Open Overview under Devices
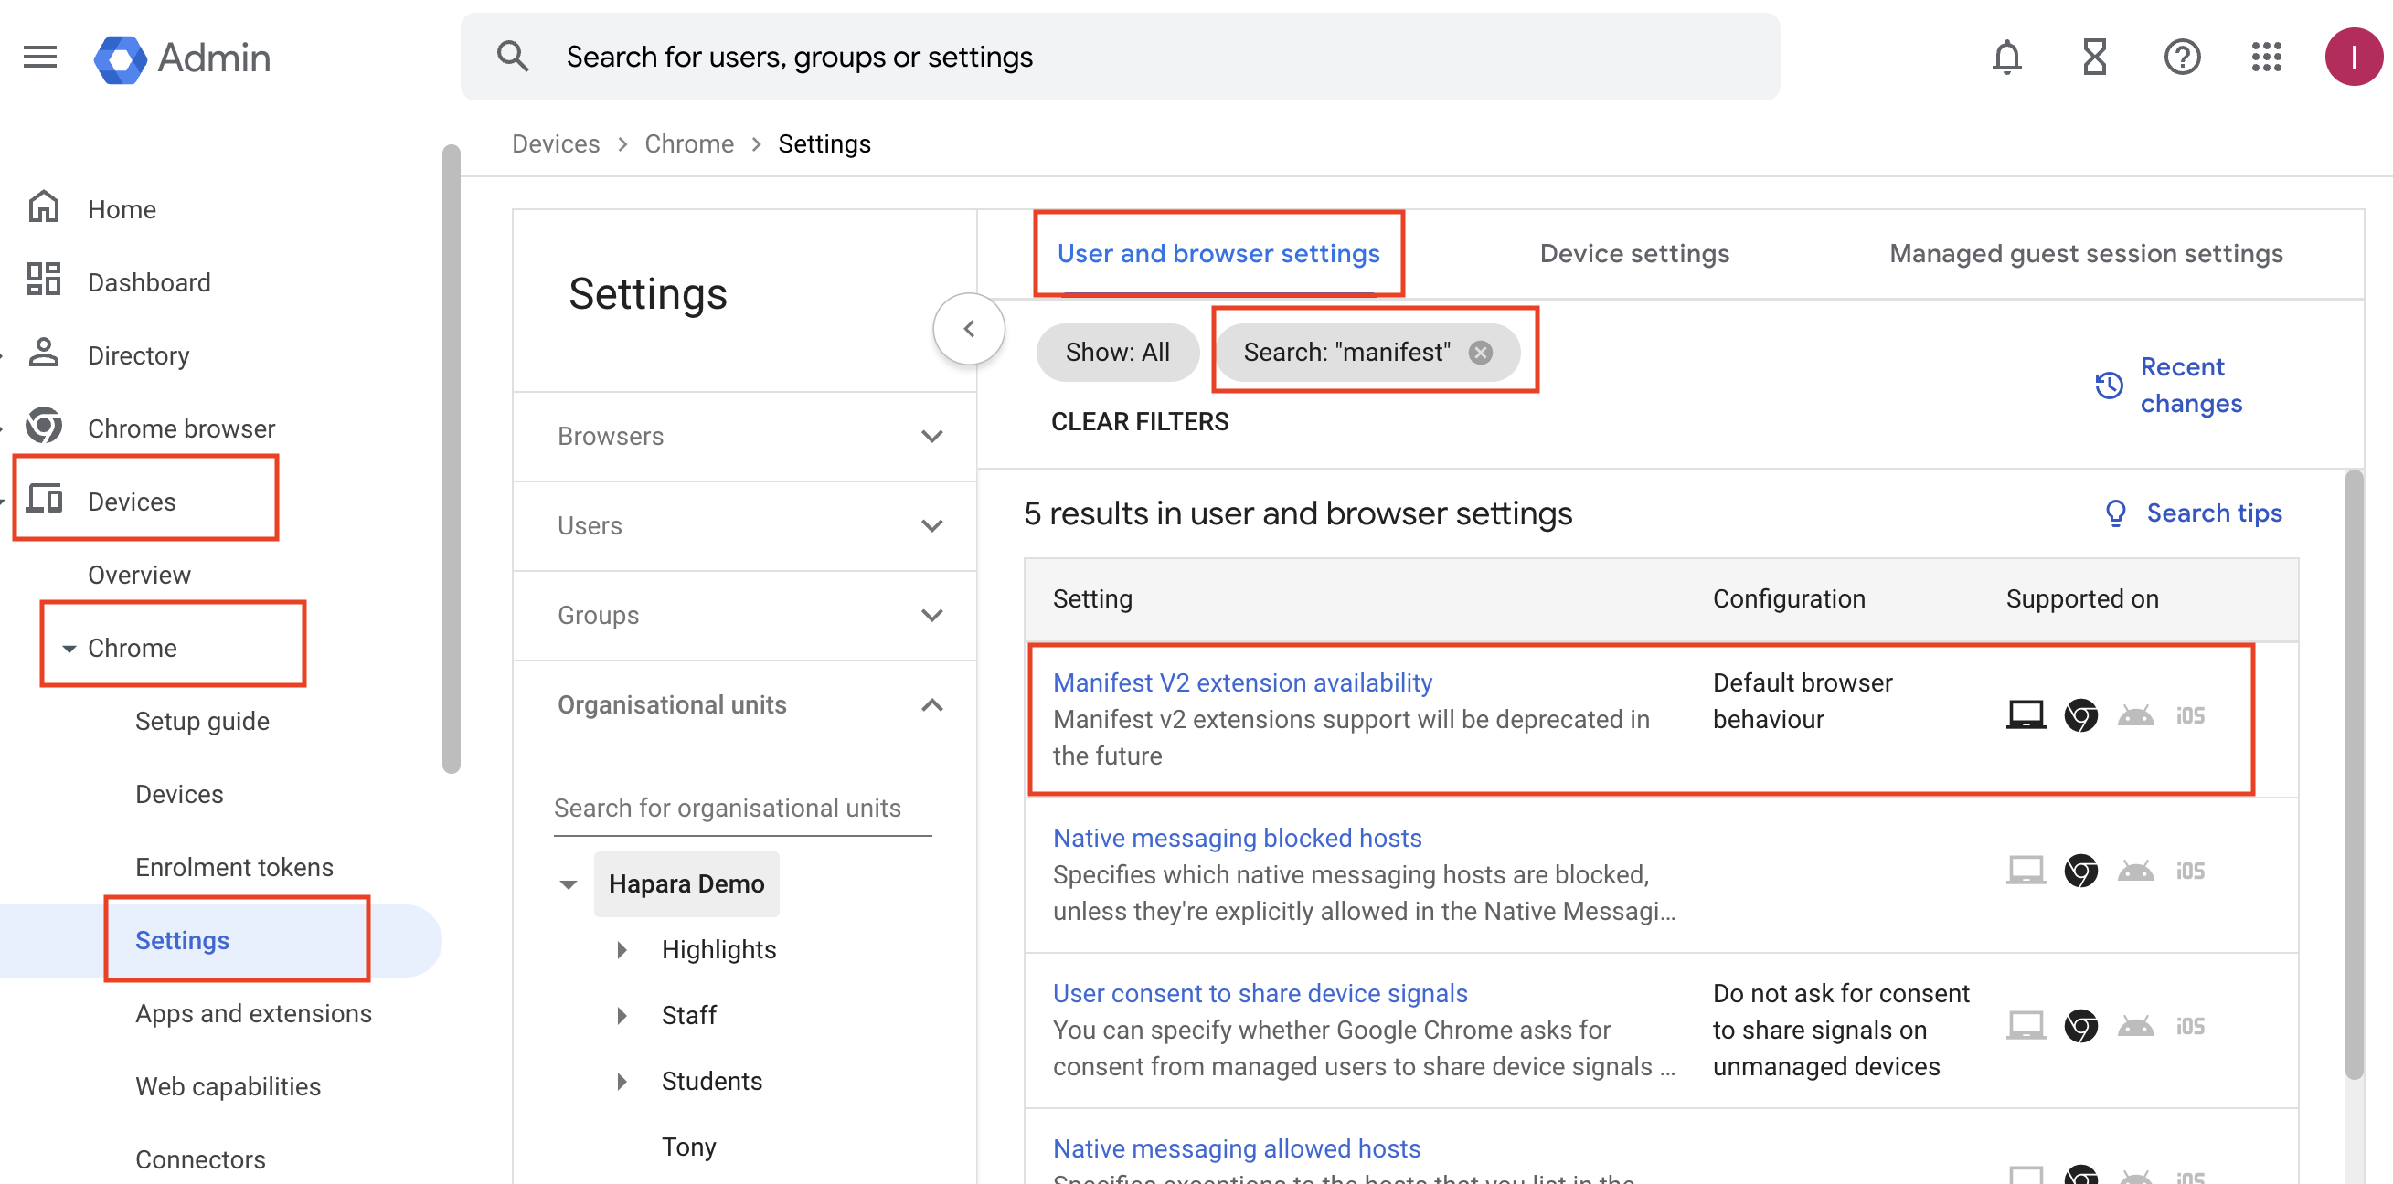The image size is (2393, 1184). (x=139, y=575)
